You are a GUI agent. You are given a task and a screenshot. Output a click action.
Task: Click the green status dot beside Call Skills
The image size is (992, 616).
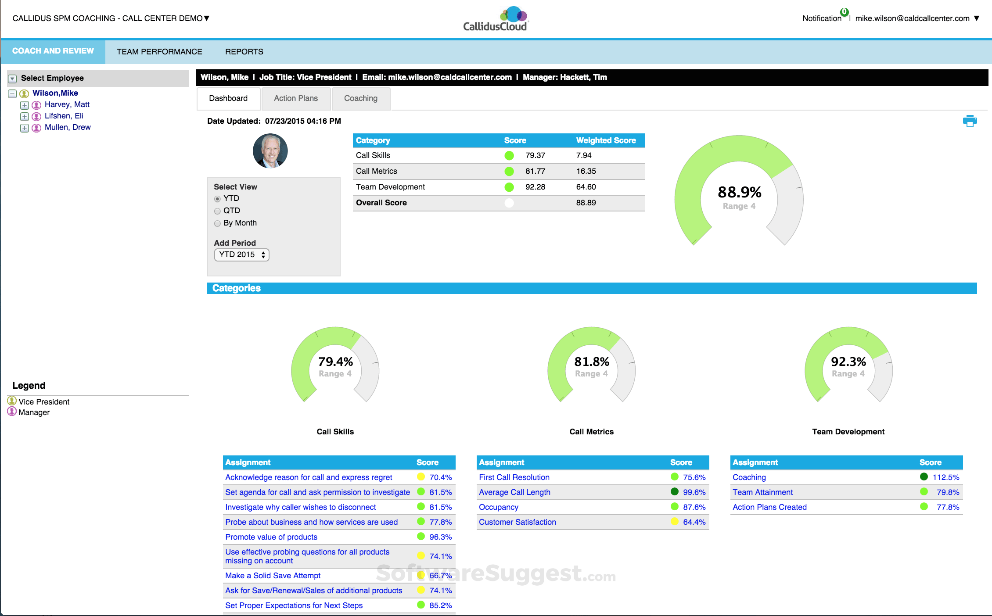click(x=509, y=155)
